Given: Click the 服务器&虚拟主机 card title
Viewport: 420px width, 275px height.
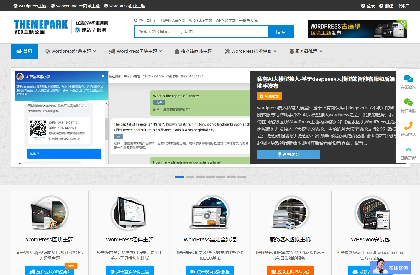Looking at the screenshot, I should pos(290,240).
